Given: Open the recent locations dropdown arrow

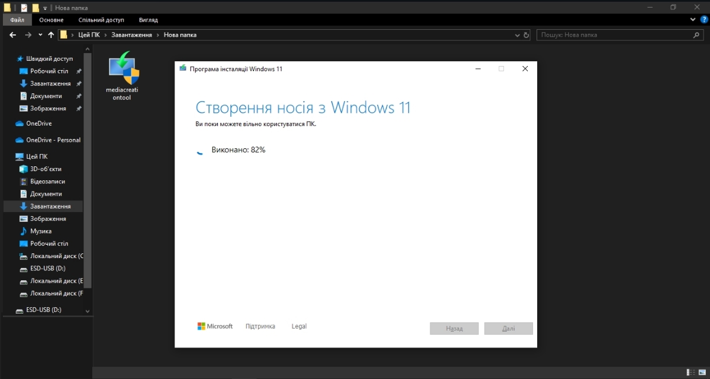Looking at the screenshot, I should 40,35.
